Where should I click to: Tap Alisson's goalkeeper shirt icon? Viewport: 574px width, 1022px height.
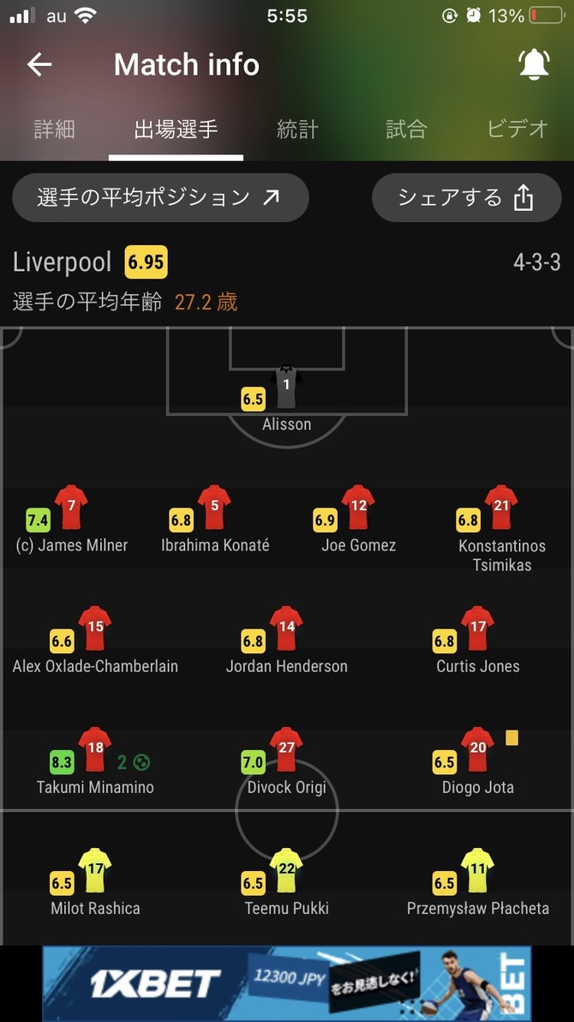(x=286, y=387)
